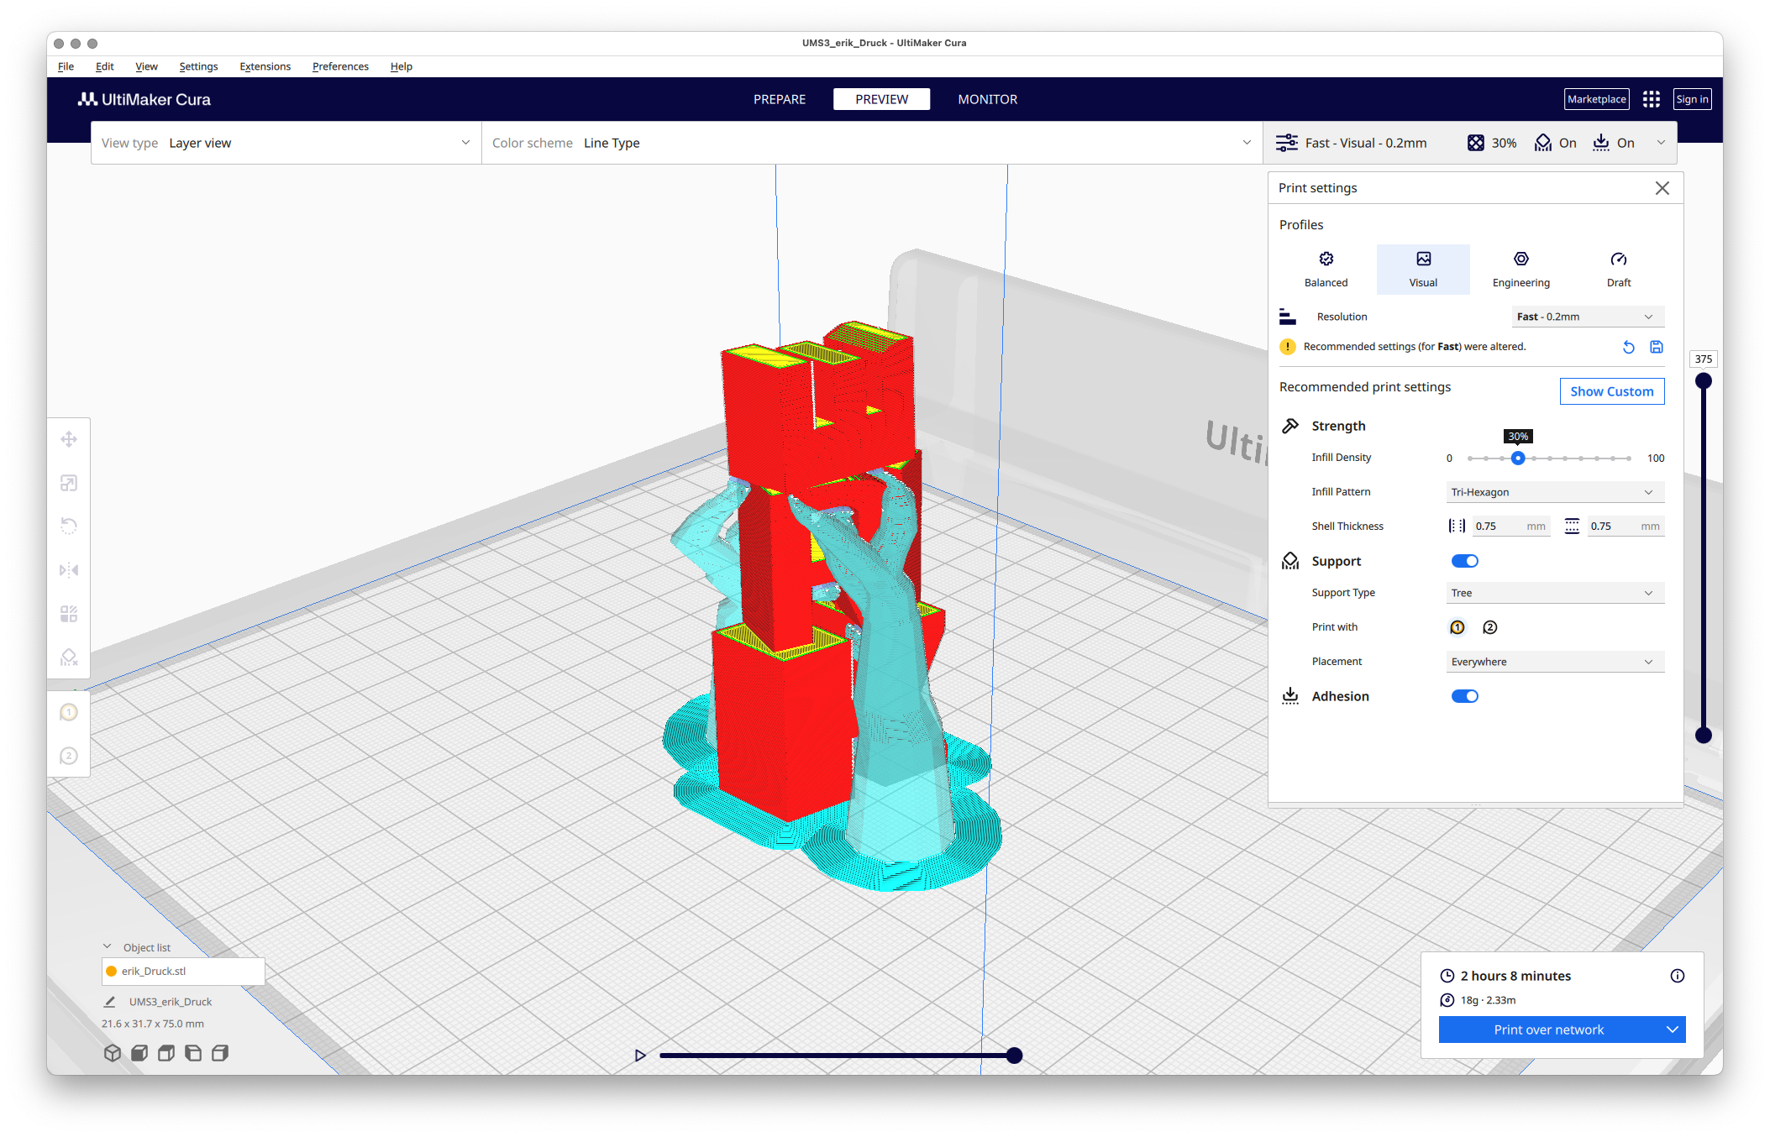Open the Help menu
This screenshot has width=1770, height=1137.
tap(401, 66)
